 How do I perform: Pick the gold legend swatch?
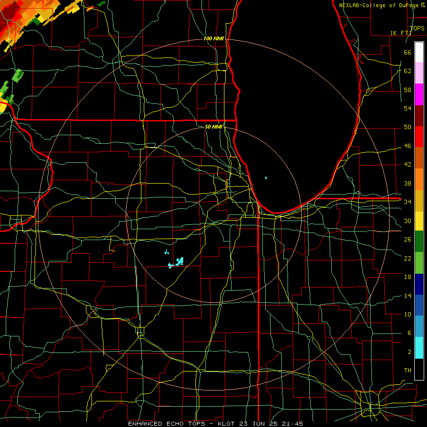point(419,200)
